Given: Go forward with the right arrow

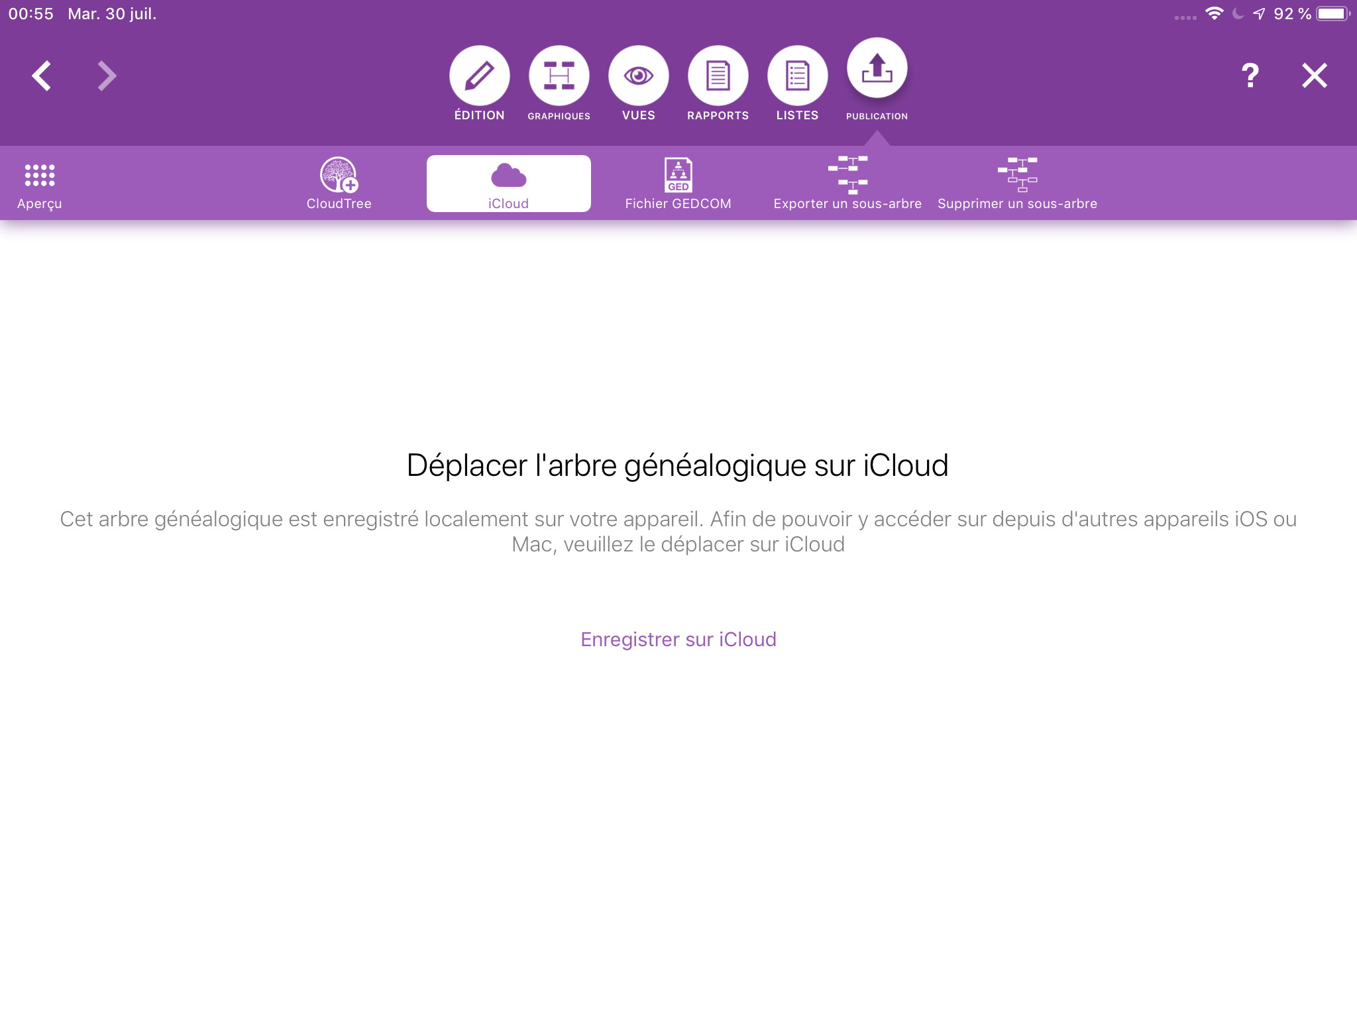Looking at the screenshot, I should tap(107, 76).
